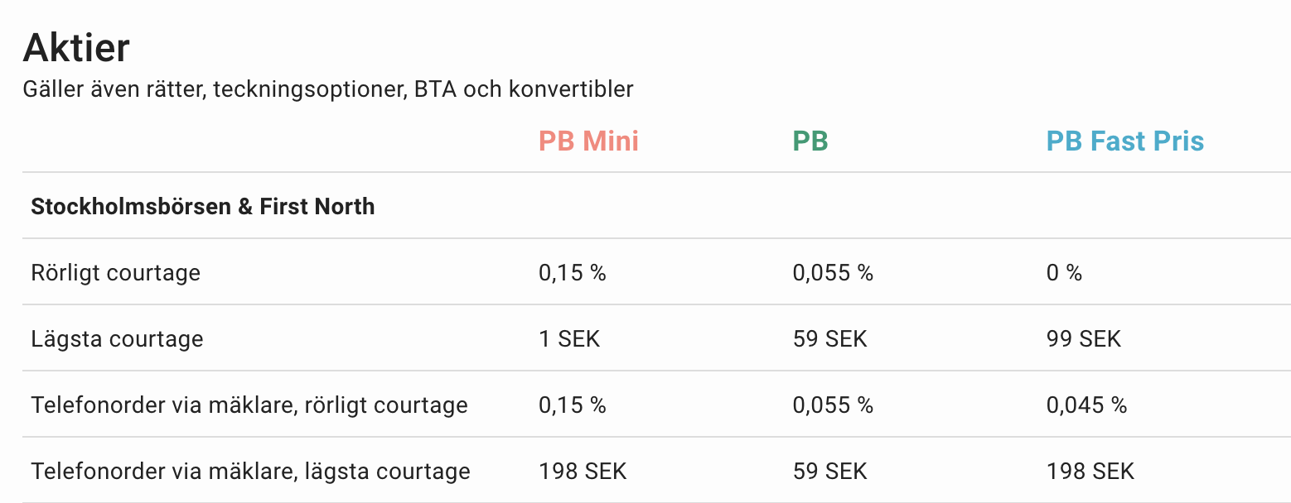Click the 0,045 % phone order value

coord(1086,405)
